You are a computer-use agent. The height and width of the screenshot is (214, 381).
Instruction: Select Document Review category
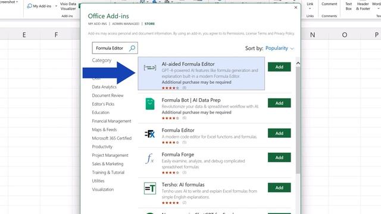(108, 95)
